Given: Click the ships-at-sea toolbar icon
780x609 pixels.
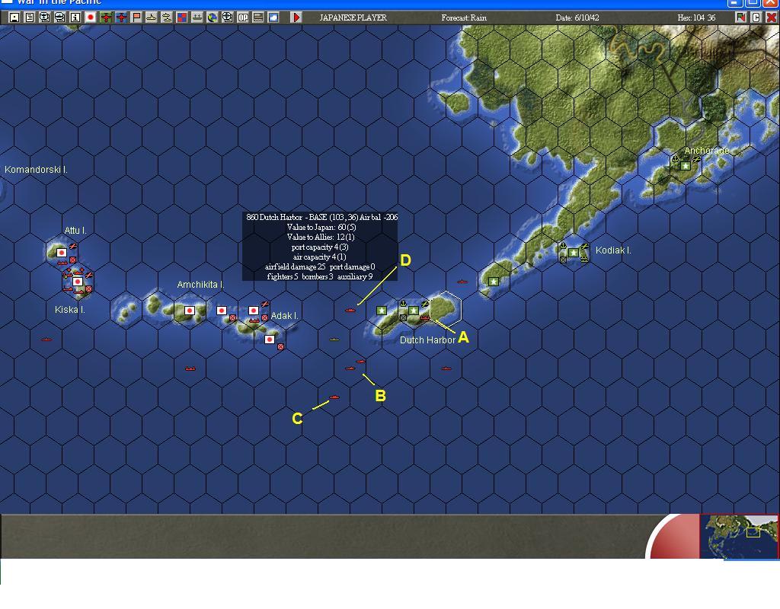Looking at the screenshot, I should click(x=197, y=18).
